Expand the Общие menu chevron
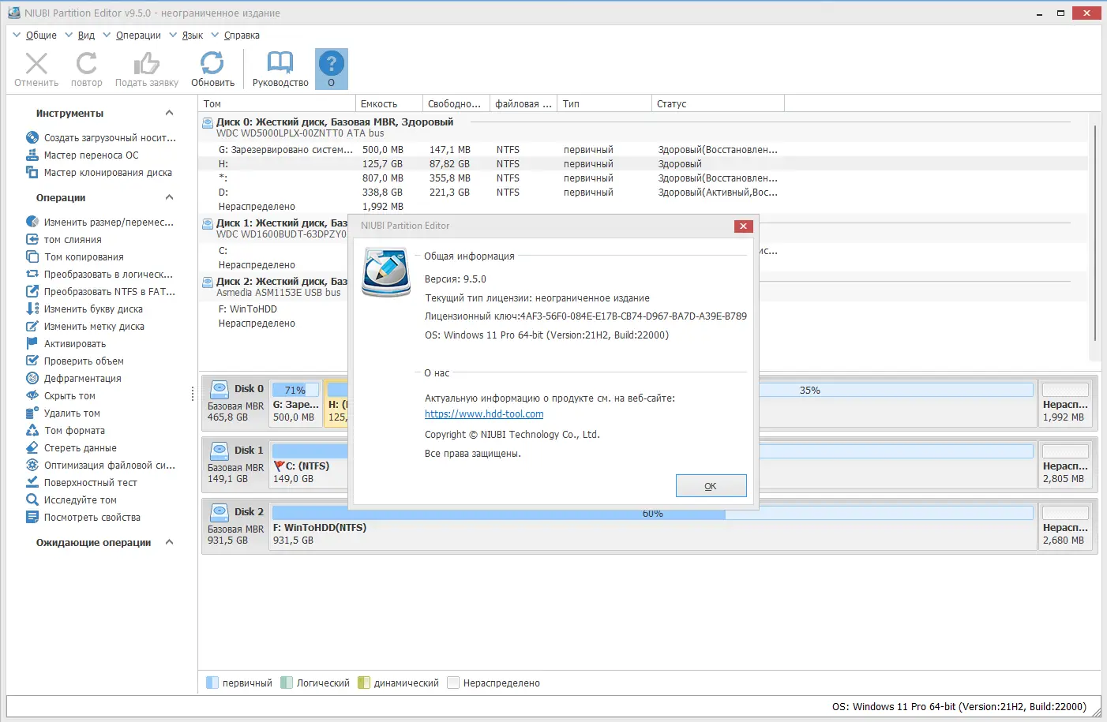The width and height of the screenshot is (1107, 722). 16,35
